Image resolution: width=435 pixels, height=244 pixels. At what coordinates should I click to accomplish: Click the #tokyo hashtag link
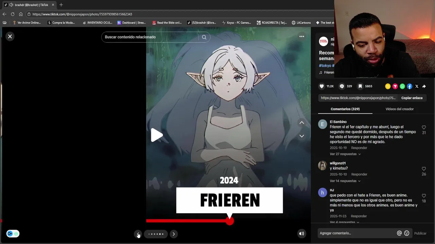[325, 65]
